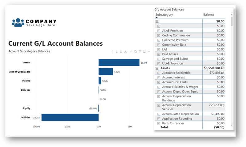Open more options ellipsis for chart

[149, 51]
